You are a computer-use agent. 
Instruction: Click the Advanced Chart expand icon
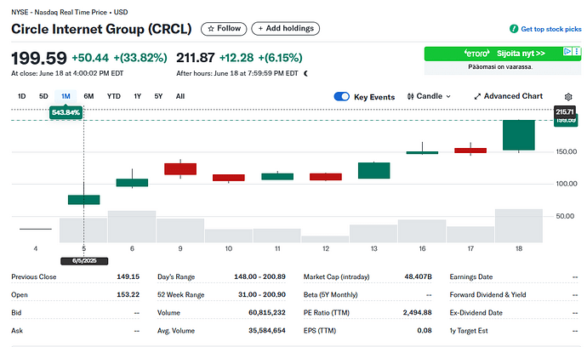pyautogui.click(x=477, y=97)
